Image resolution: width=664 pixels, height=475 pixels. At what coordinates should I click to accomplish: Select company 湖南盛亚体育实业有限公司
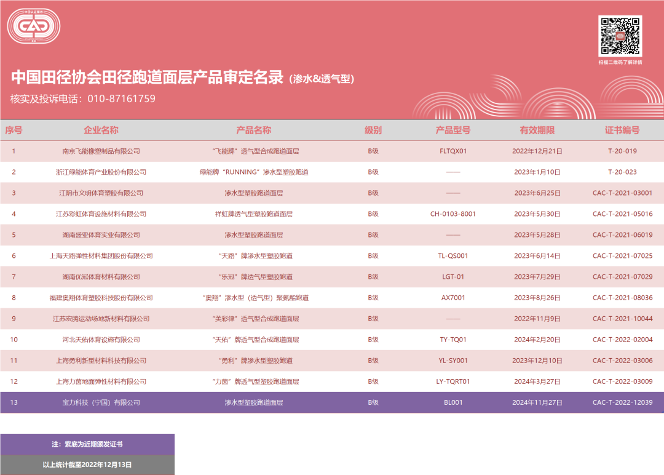coord(101,235)
